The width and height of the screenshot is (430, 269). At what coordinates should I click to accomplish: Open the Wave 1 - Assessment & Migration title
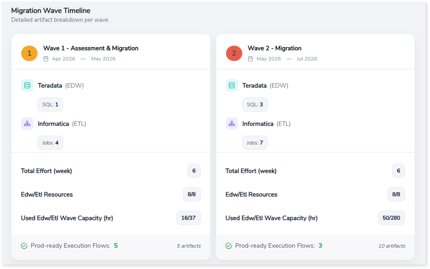click(x=91, y=48)
